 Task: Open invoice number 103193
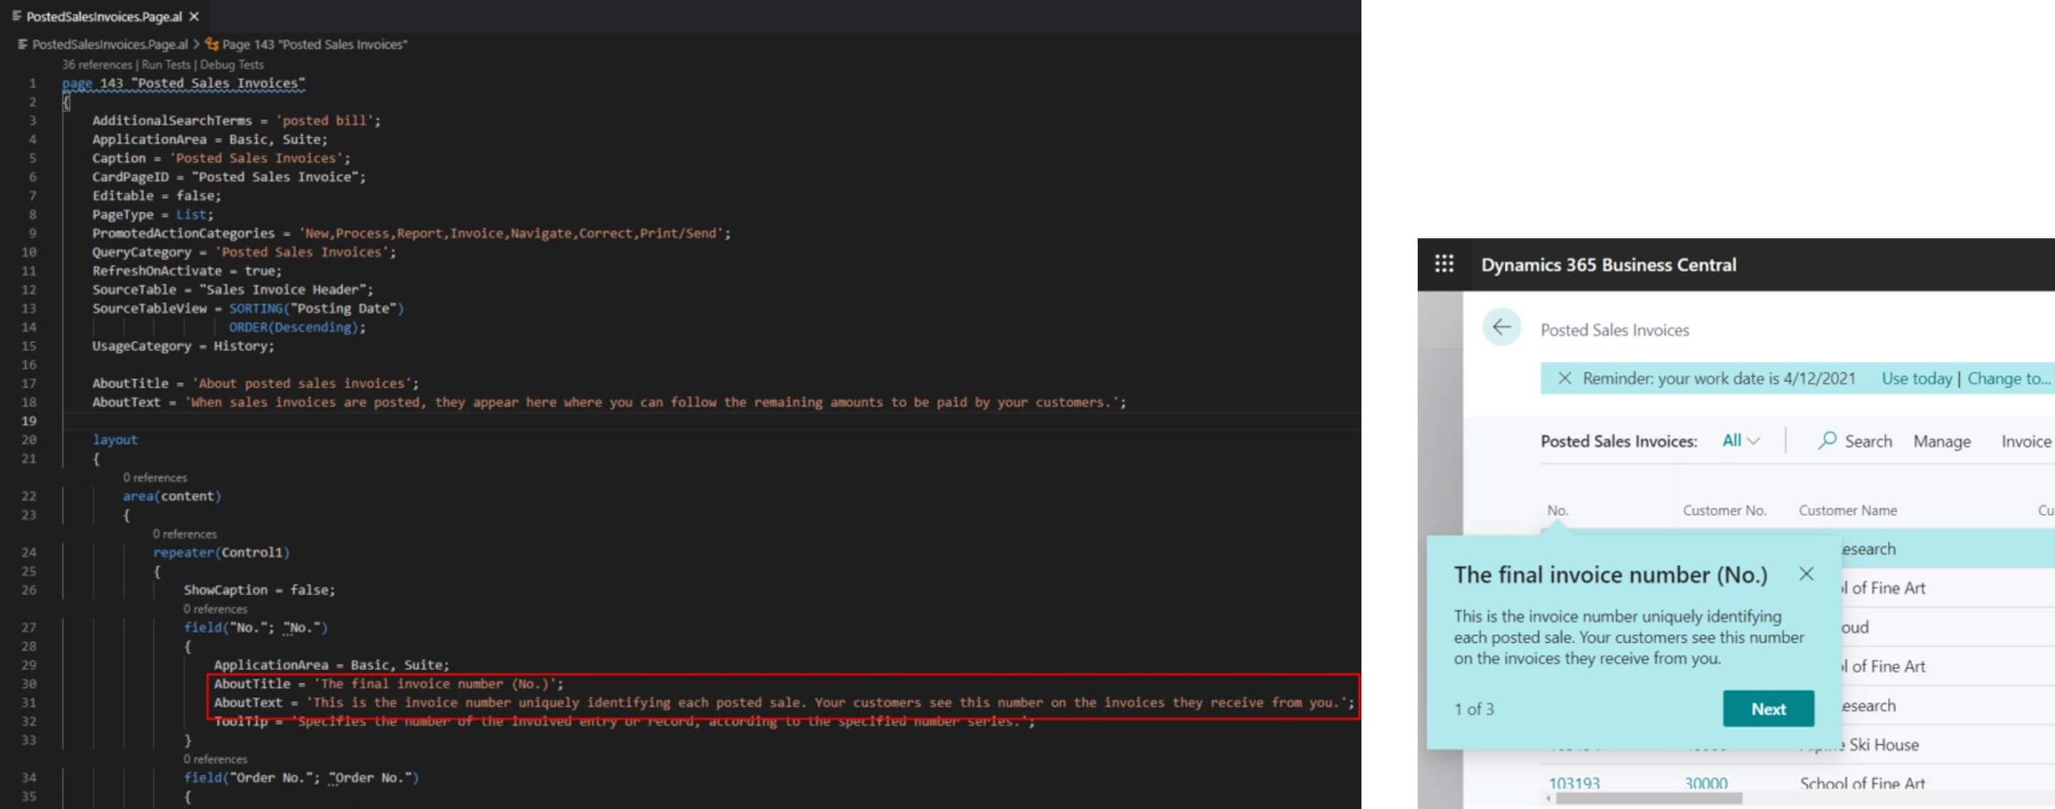[x=1573, y=783]
